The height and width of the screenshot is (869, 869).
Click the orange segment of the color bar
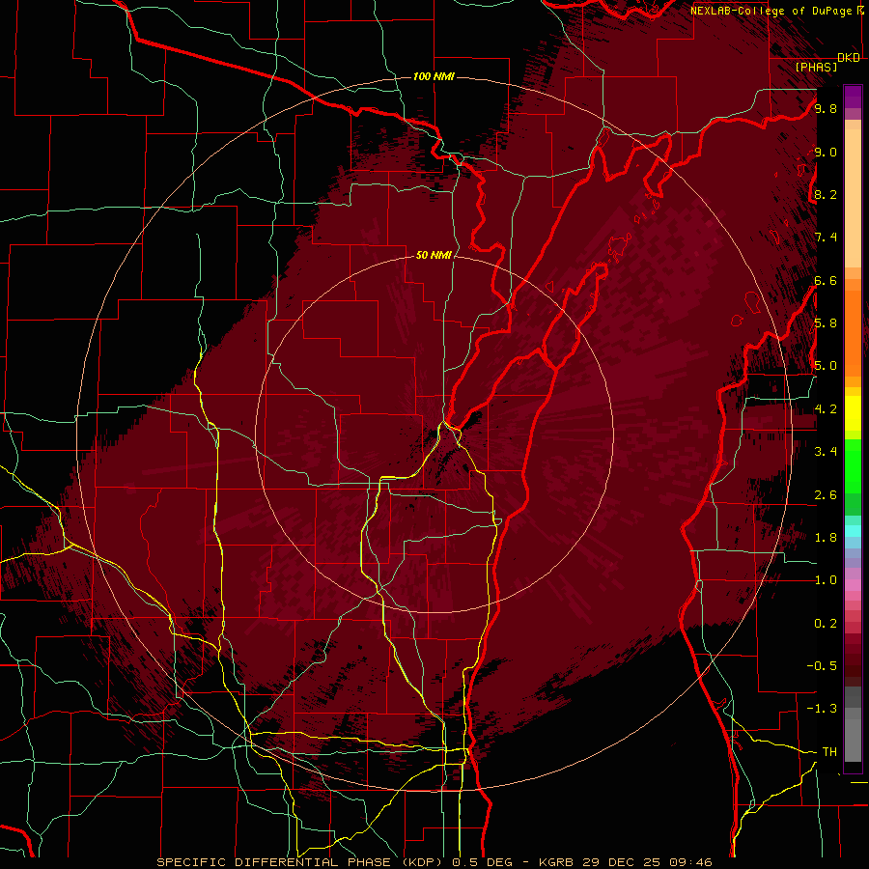pos(853,334)
